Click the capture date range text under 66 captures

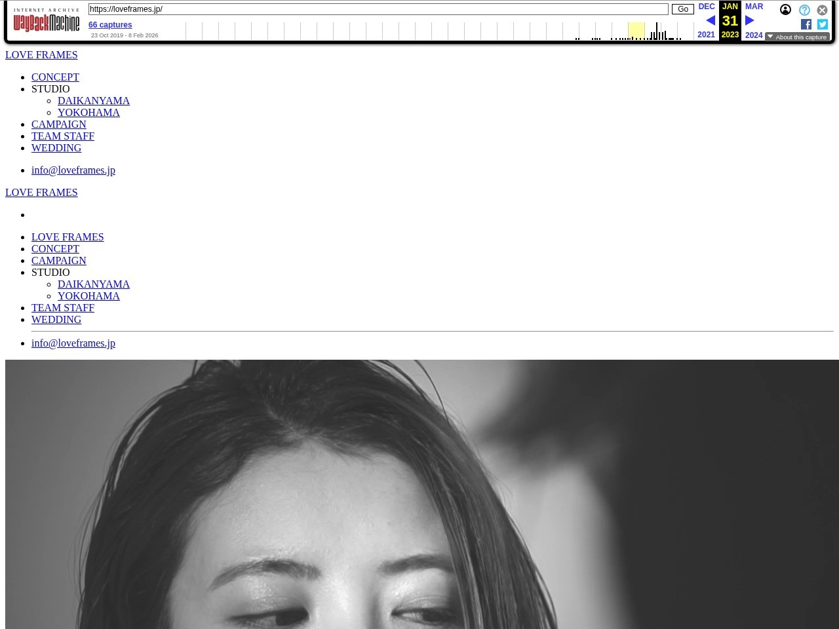[x=125, y=35]
